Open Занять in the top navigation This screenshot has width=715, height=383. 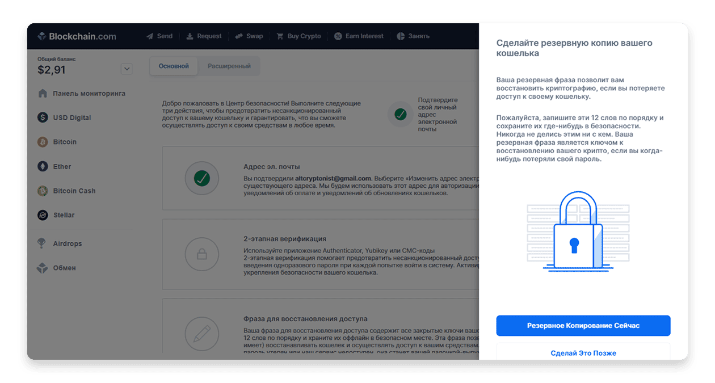413,36
